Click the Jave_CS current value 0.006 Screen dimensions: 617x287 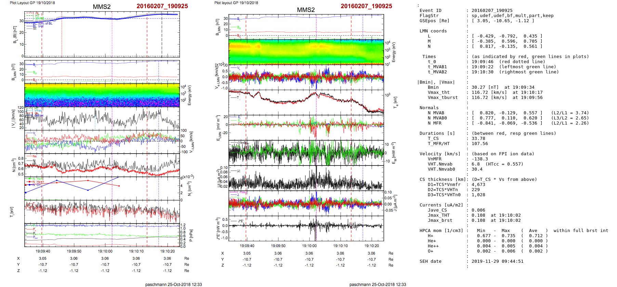(x=478, y=210)
